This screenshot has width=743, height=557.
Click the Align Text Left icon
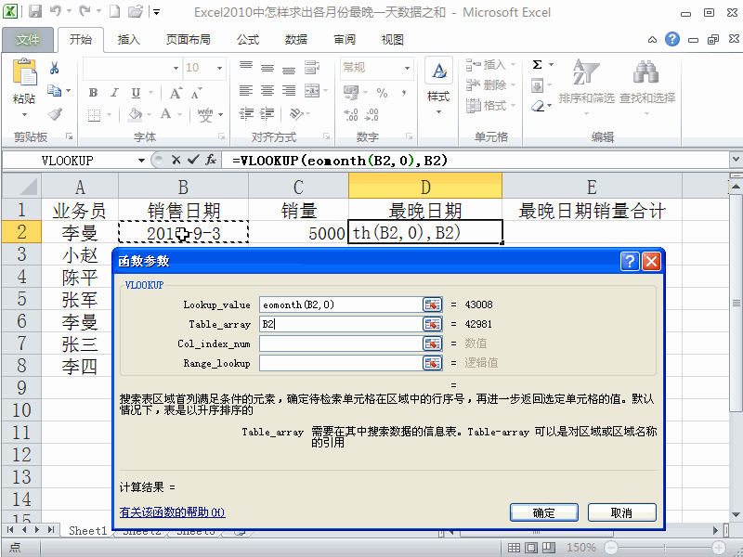click(246, 90)
